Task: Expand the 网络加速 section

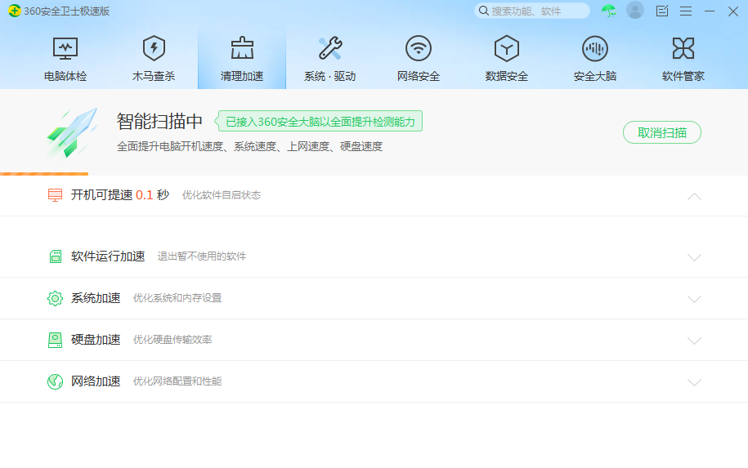Action: (x=694, y=382)
